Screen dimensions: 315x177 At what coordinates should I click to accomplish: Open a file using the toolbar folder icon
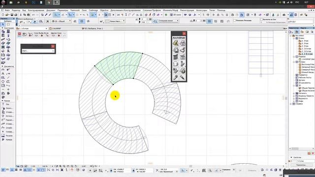click(7, 15)
